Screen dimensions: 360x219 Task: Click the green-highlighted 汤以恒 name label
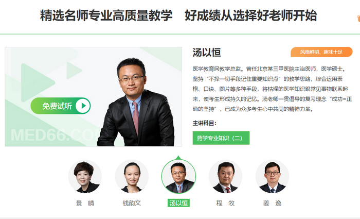[x=178, y=203]
